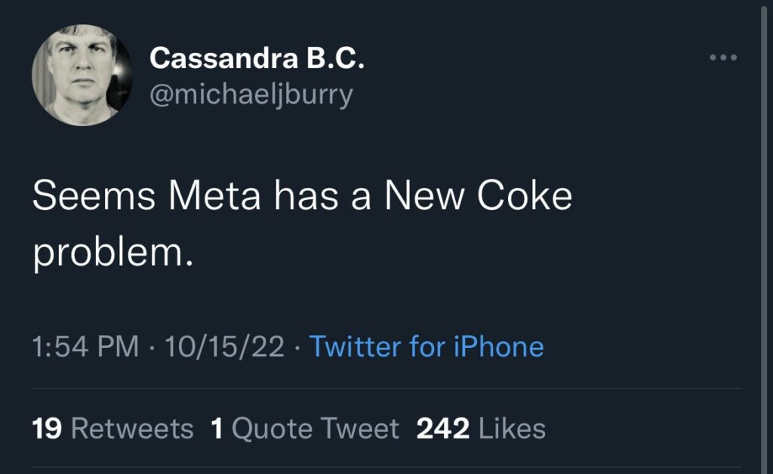The width and height of the screenshot is (773, 474).
Task: Click the word Meta in the tweet
Action: coord(215,197)
